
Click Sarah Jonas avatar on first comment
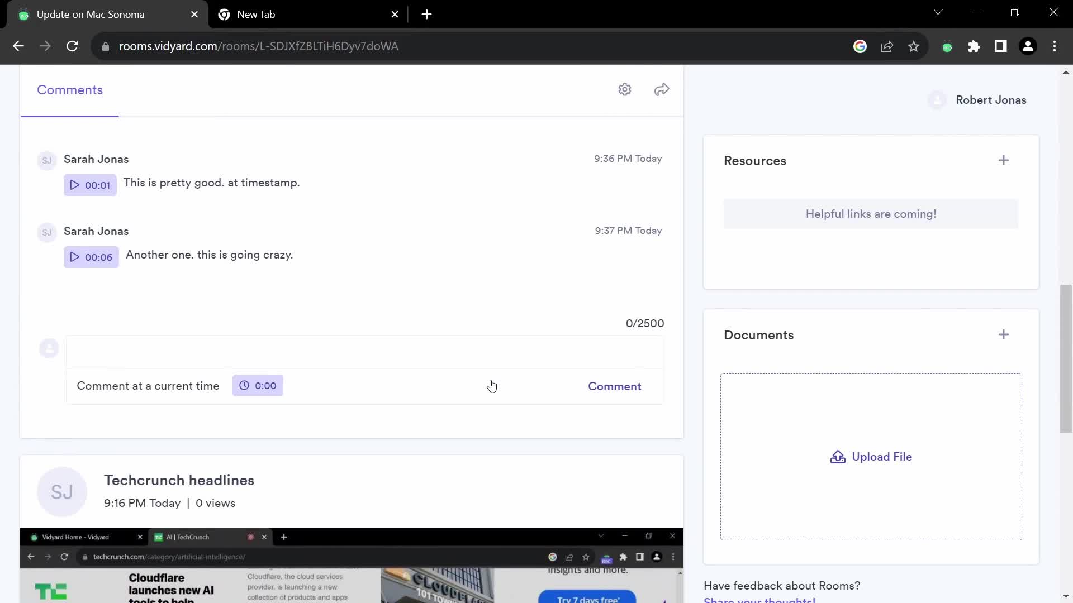coord(47,160)
